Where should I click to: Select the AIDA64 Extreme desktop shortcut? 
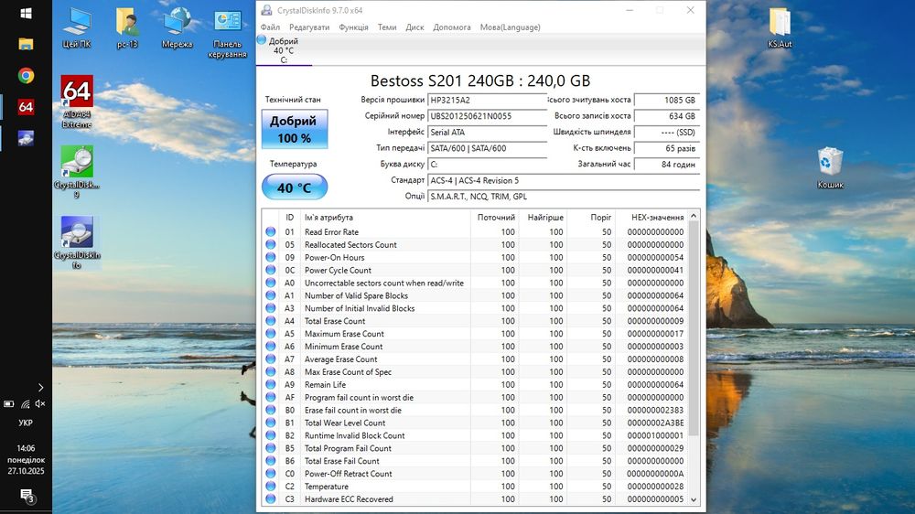[77, 102]
